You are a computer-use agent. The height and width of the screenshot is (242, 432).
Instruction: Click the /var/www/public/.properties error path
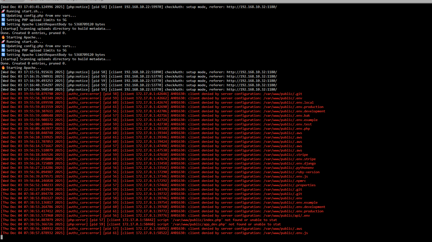tap(289, 185)
